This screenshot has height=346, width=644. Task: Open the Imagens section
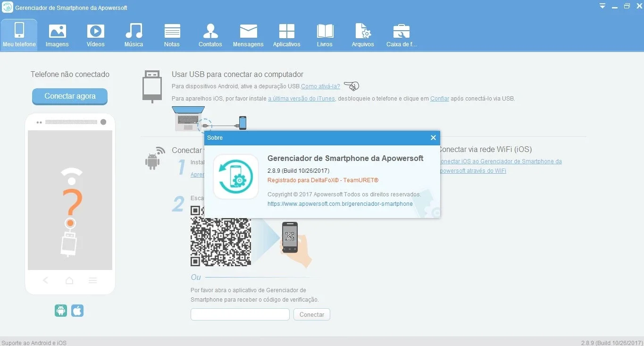point(57,34)
